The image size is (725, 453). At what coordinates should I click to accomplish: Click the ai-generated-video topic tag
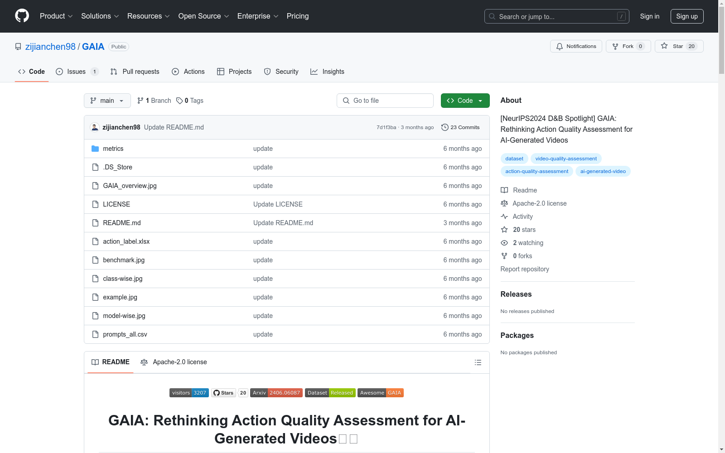pyautogui.click(x=603, y=171)
